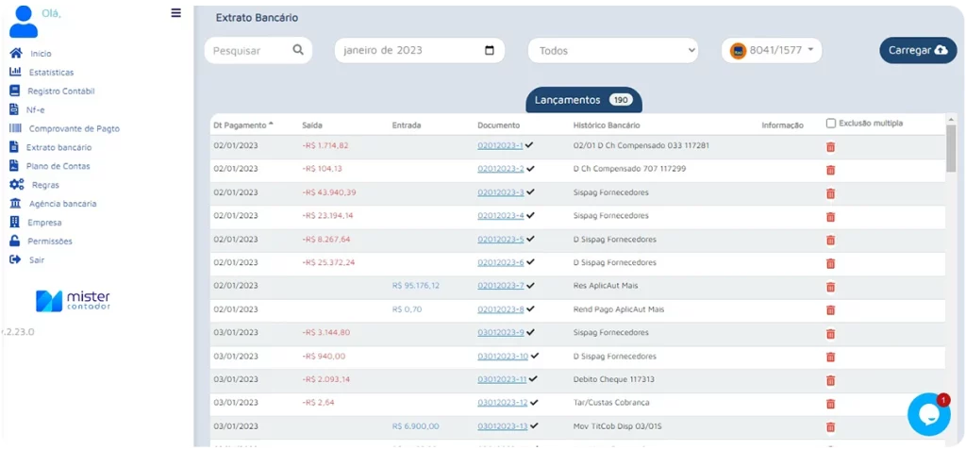Delete the Res AplicAut Mais entry
The image size is (966, 450).
[830, 287]
